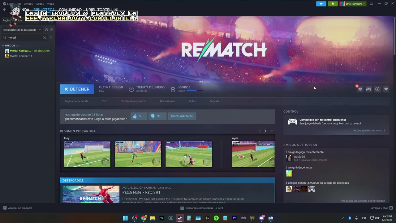396x223 pixels.
Task: Click the DETENER button
Action: (x=77, y=89)
